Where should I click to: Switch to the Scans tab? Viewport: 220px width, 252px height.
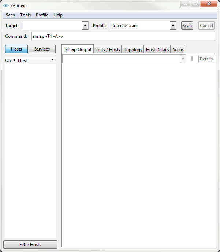coord(178,50)
